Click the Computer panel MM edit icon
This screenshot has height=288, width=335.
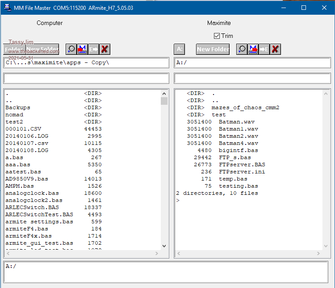(82, 49)
